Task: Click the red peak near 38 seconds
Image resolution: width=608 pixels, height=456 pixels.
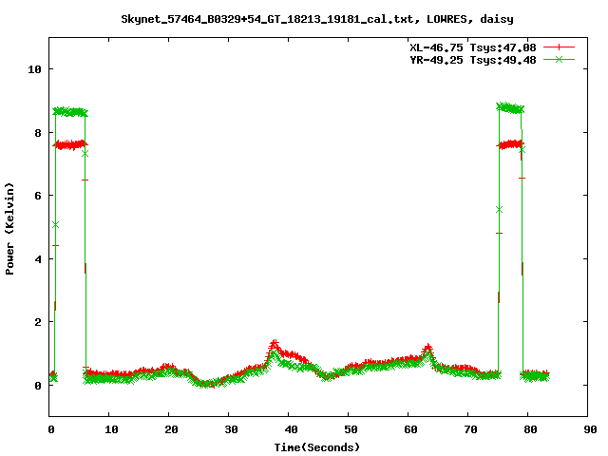Action: 275,344
